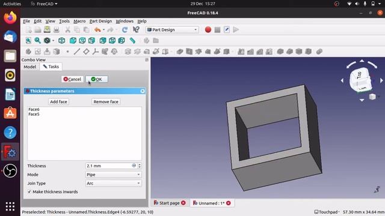Open the Windows menu

pyautogui.click(x=125, y=21)
